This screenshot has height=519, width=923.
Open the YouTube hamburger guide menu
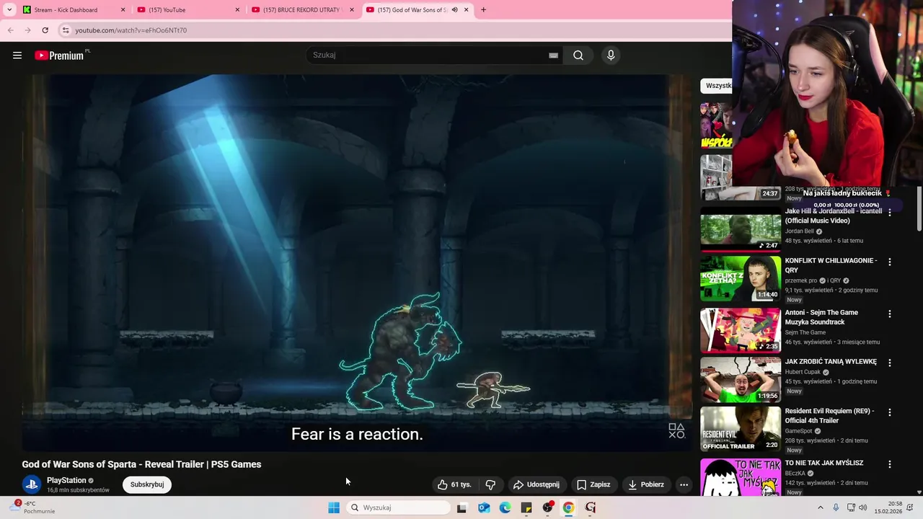tap(17, 56)
